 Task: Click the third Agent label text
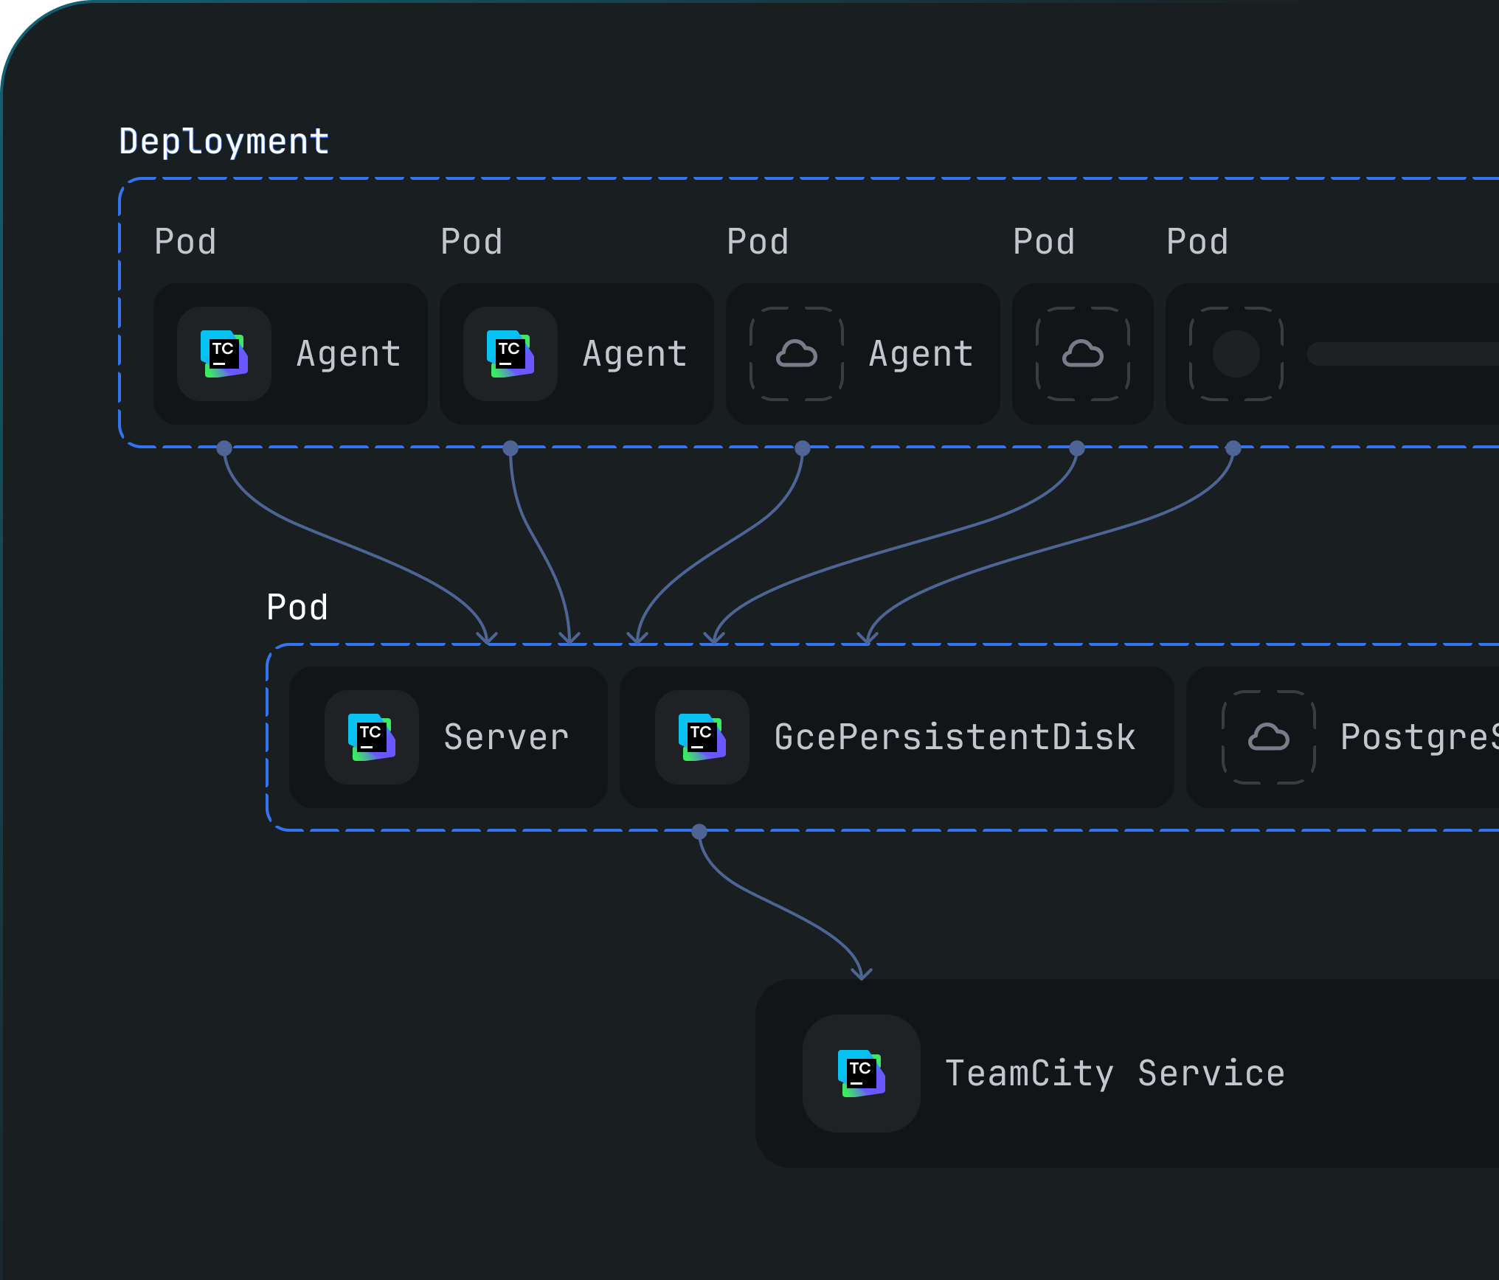pyautogui.click(x=921, y=354)
